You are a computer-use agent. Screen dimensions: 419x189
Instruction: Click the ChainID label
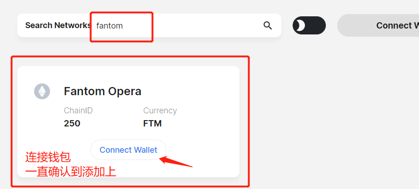(78, 110)
